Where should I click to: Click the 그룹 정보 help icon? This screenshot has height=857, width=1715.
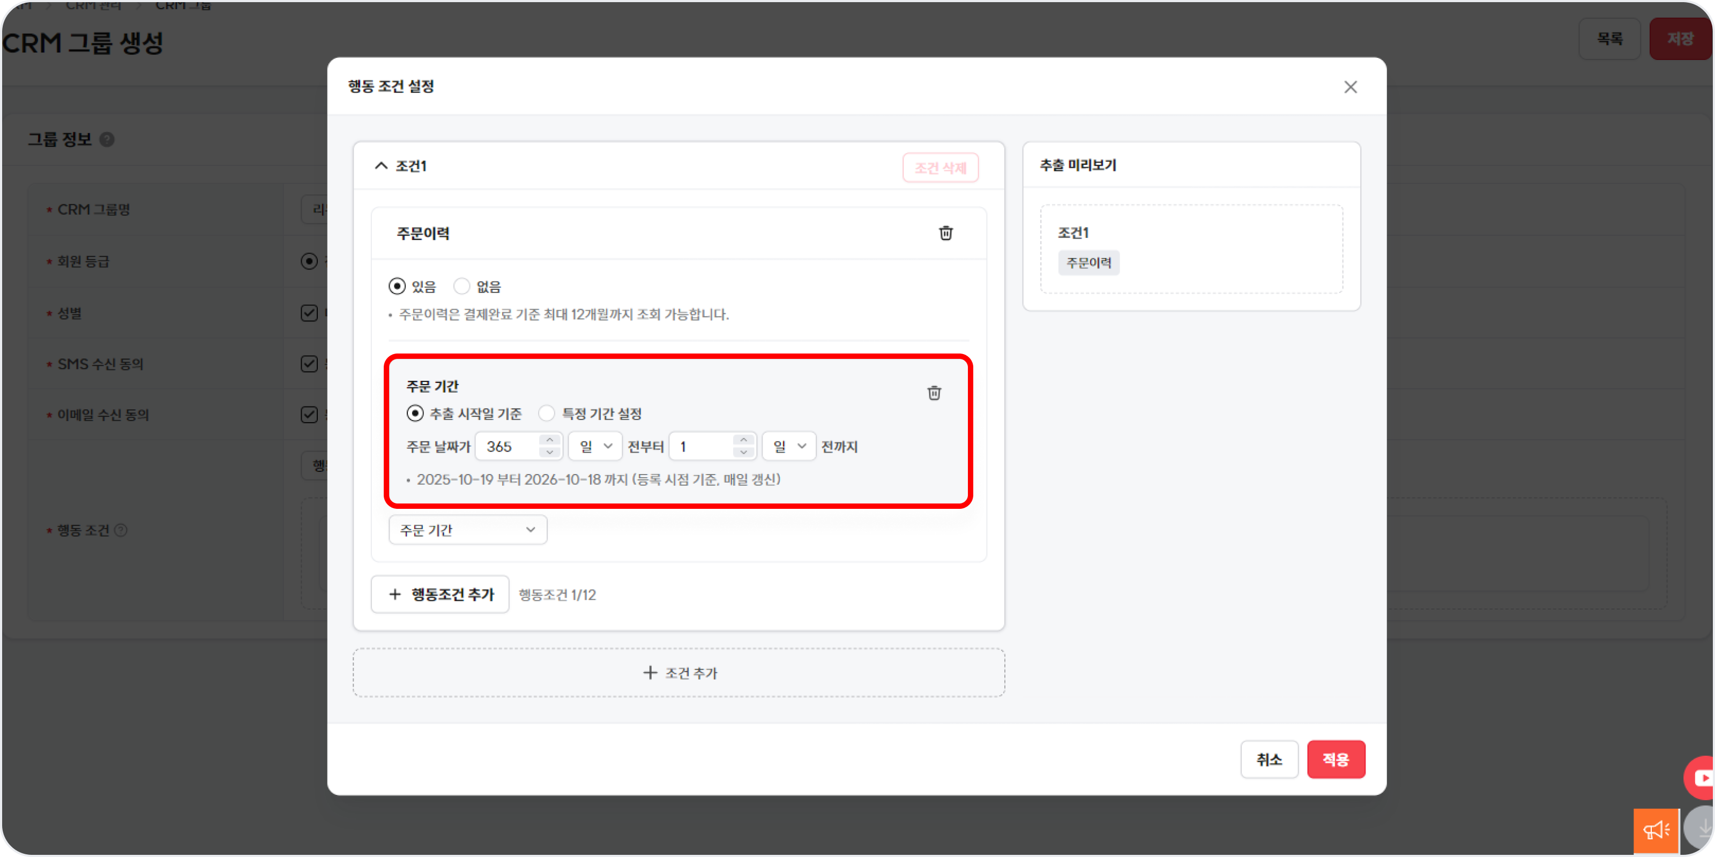pyautogui.click(x=107, y=140)
